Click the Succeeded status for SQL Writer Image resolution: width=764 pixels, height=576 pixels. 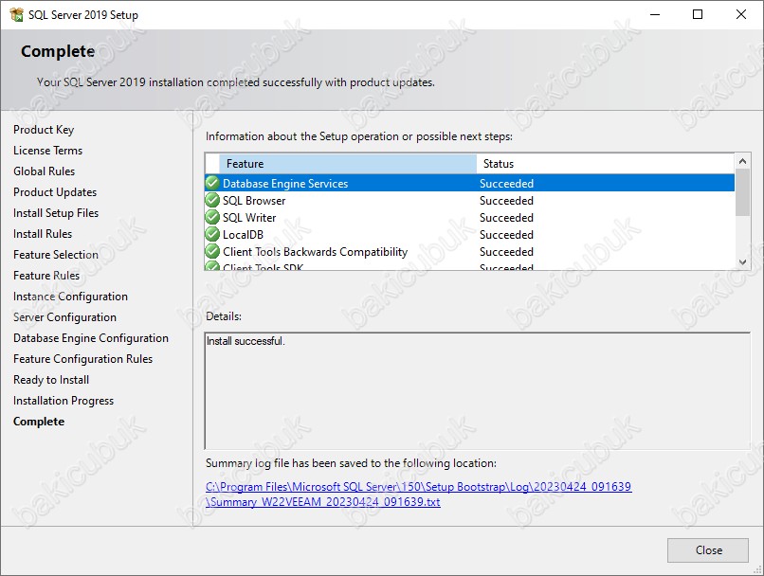pyautogui.click(x=506, y=217)
